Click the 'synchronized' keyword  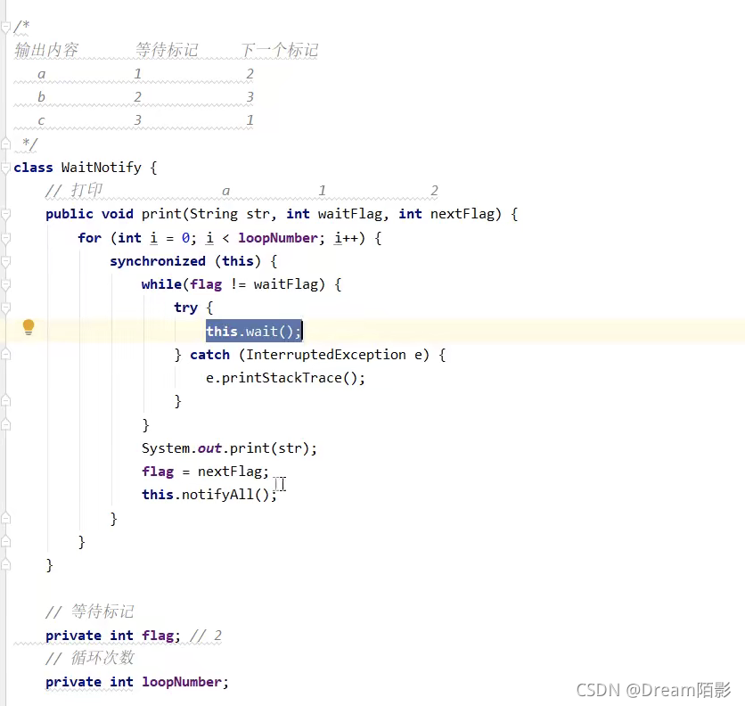point(158,261)
